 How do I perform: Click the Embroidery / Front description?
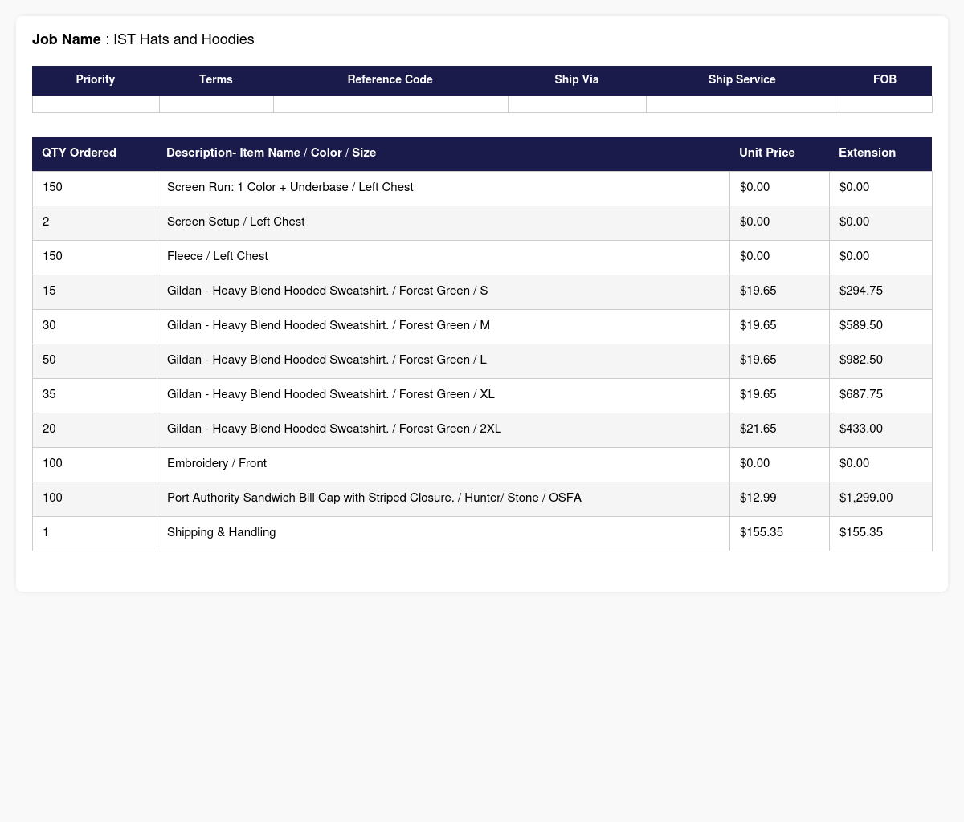click(x=217, y=463)
